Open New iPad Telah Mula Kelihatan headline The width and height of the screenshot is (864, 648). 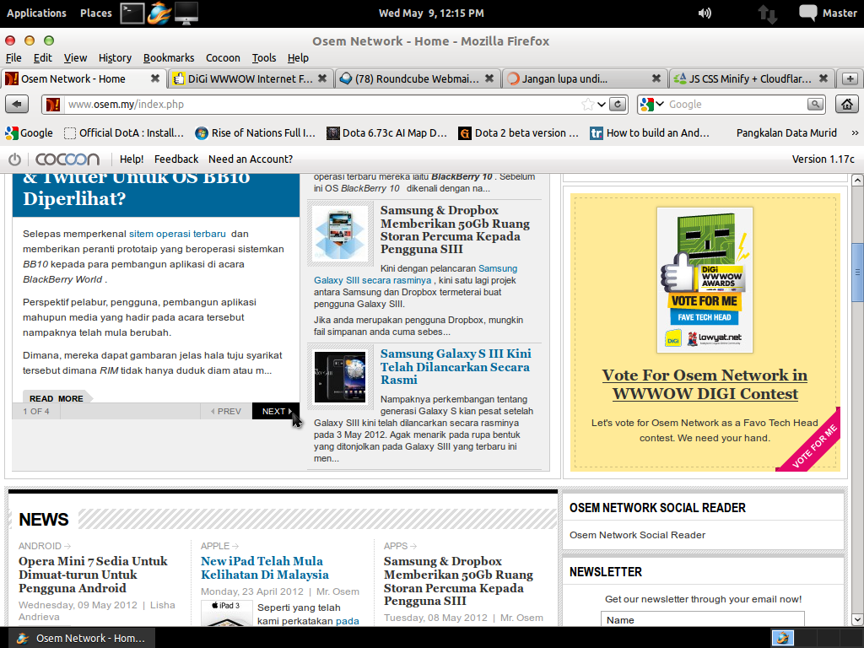click(x=265, y=568)
